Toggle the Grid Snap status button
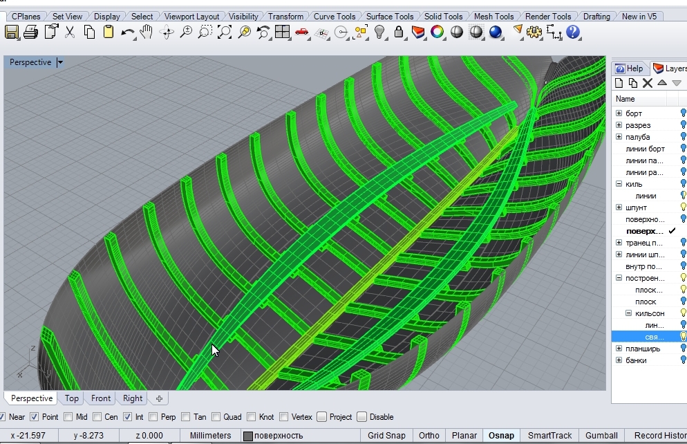687x444 pixels. pos(386,436)
